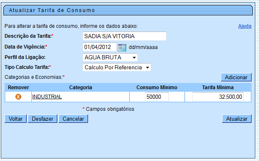This screenshot has width=259, height=161.
Task: Click the Consumo Mínimo column header
Action: [x=157, y=88]
